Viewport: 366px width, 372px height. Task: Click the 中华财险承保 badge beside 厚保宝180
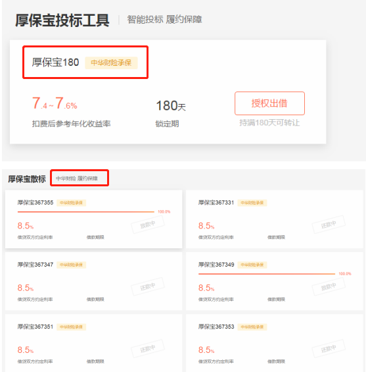(111, 63)
